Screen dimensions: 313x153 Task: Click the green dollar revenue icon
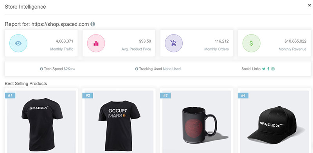point(251,43)
